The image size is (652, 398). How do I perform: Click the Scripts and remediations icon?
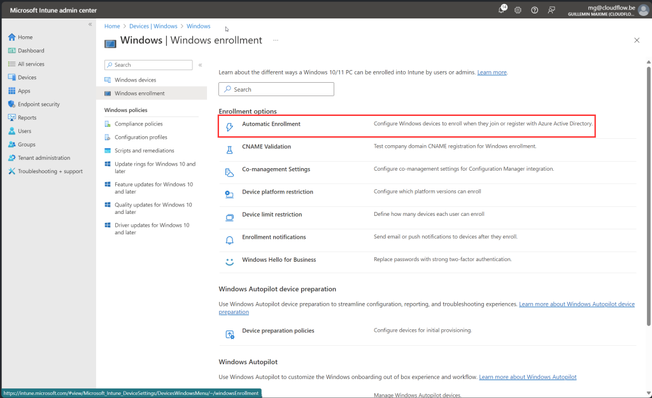[x=107, y=150]
